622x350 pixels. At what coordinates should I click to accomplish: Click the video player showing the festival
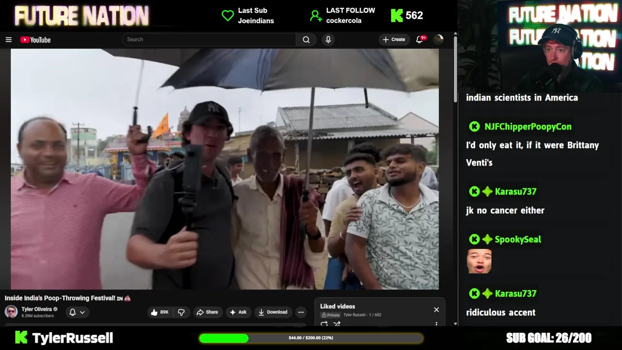pos(225,169)
